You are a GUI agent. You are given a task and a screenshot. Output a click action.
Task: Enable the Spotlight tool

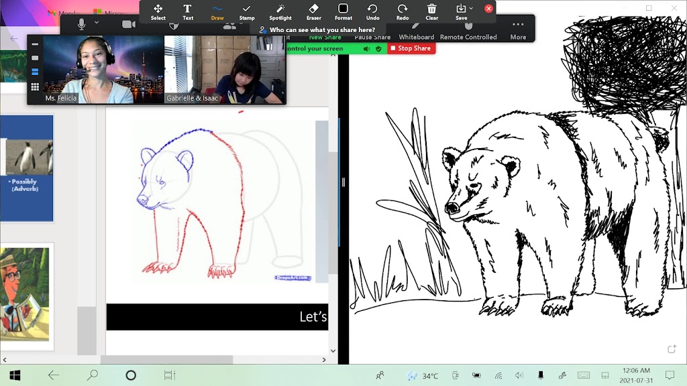(x=280, y=12)
